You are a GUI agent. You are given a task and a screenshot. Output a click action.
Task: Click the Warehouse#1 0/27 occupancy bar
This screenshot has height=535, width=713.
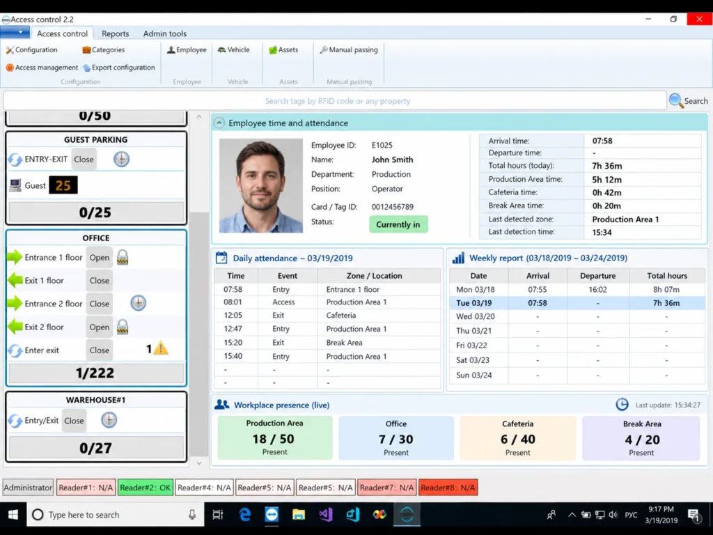click(x=96, y=448)
